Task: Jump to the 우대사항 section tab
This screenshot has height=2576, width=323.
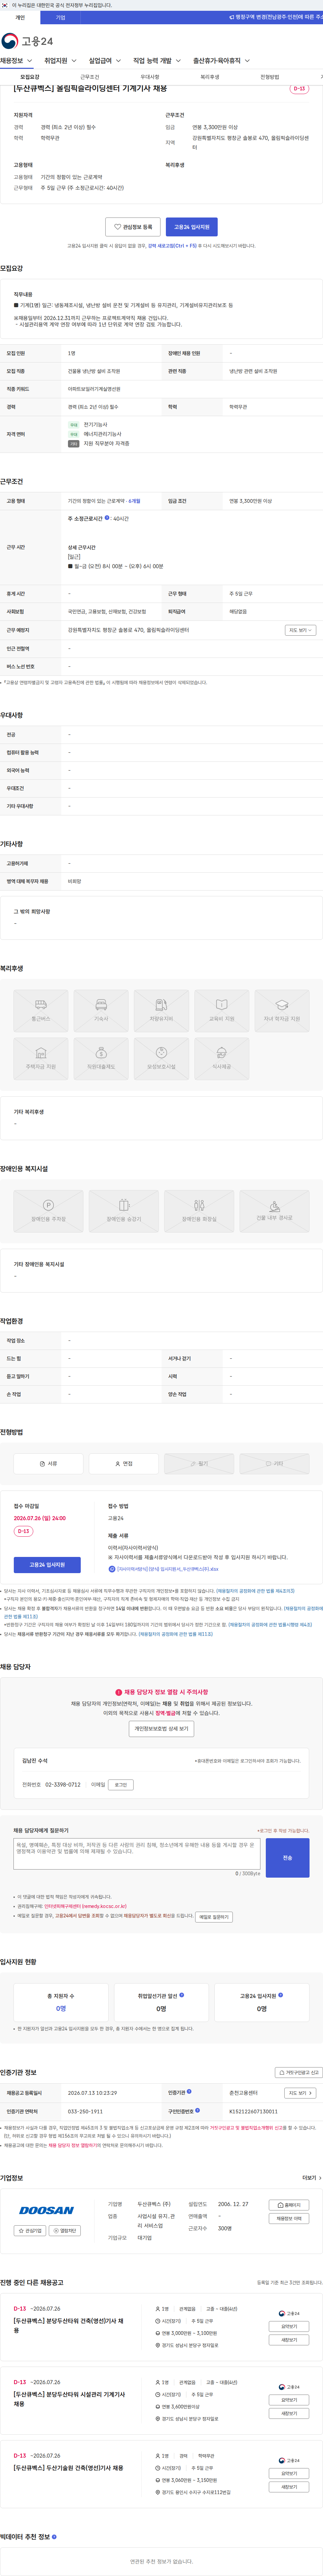Action: coord(149,77)
